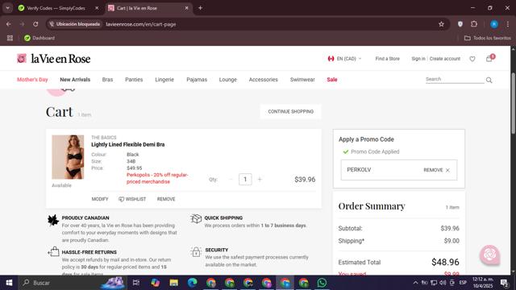
Task: Open the Lounge menu
Action: click(x=228, y=80)
